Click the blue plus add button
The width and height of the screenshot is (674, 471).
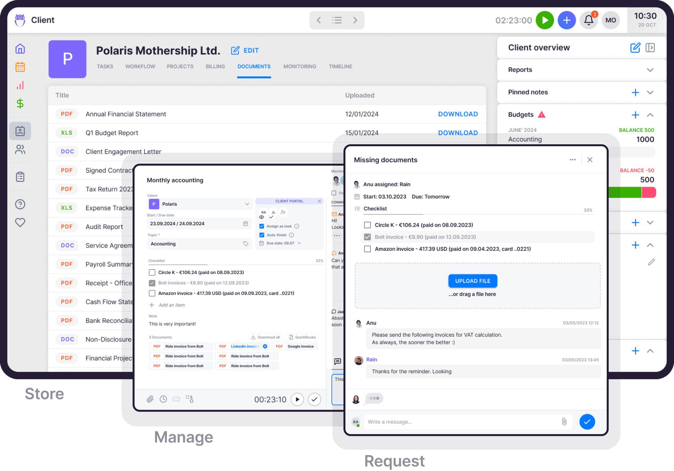567,20
